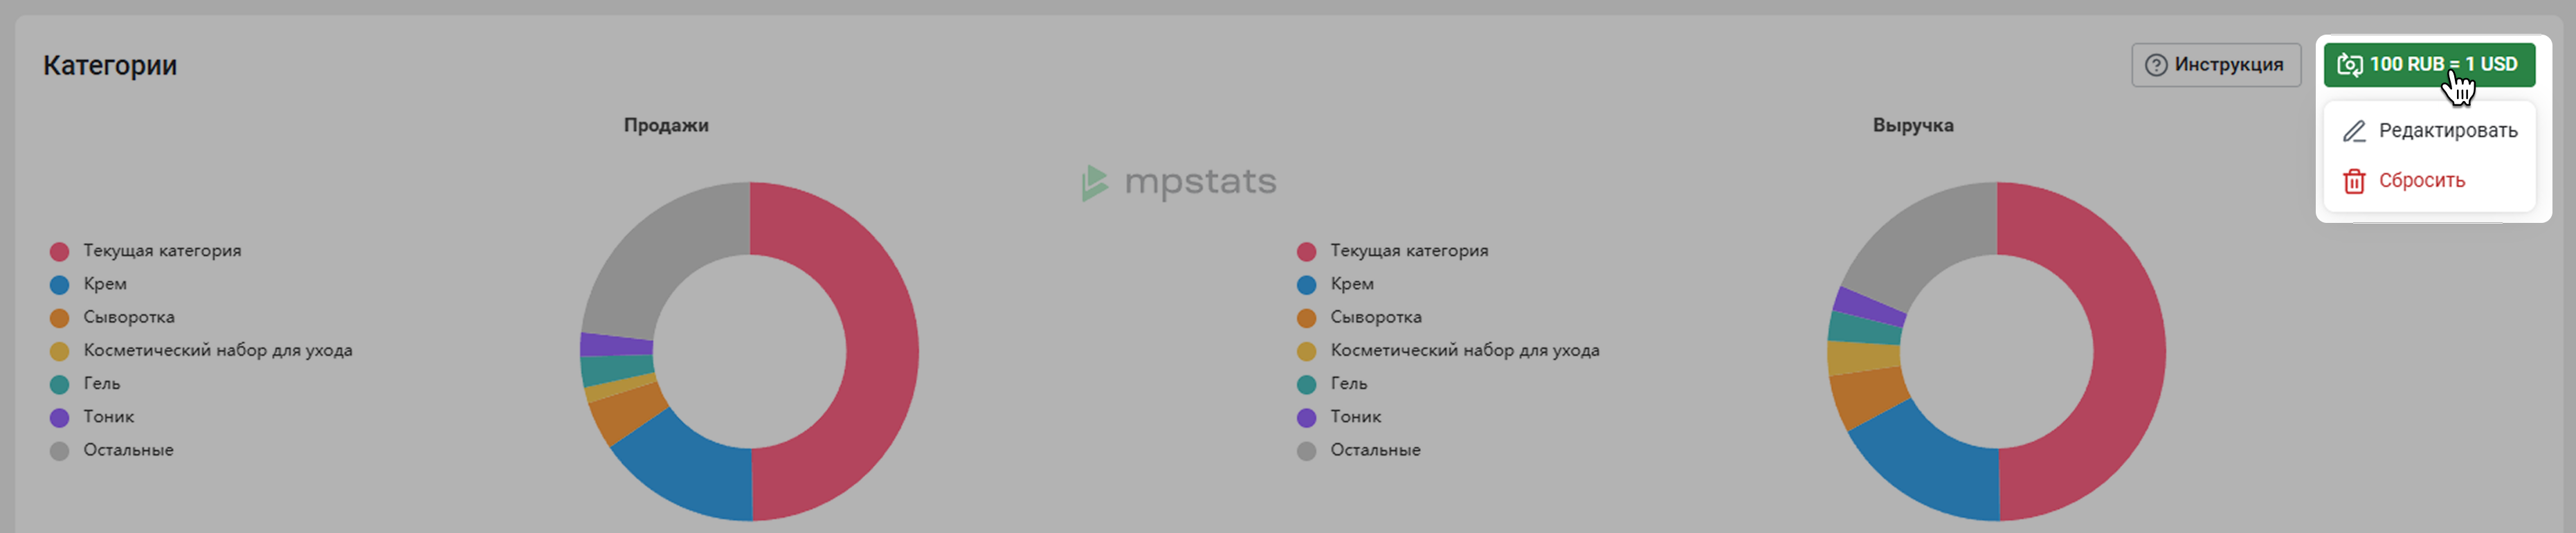Toggle Косметический набор для ухода in Продажи legend
The height and width of the screenshot is (533, 2576).
click(x=201, y=351)
